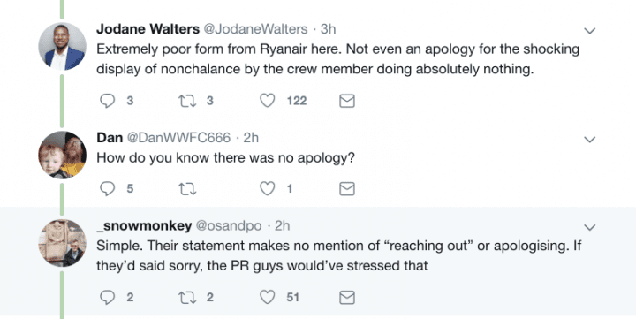Share Dan's tweet via message envelope
Viewport: 636px width, 319px height.
(347, 189)
